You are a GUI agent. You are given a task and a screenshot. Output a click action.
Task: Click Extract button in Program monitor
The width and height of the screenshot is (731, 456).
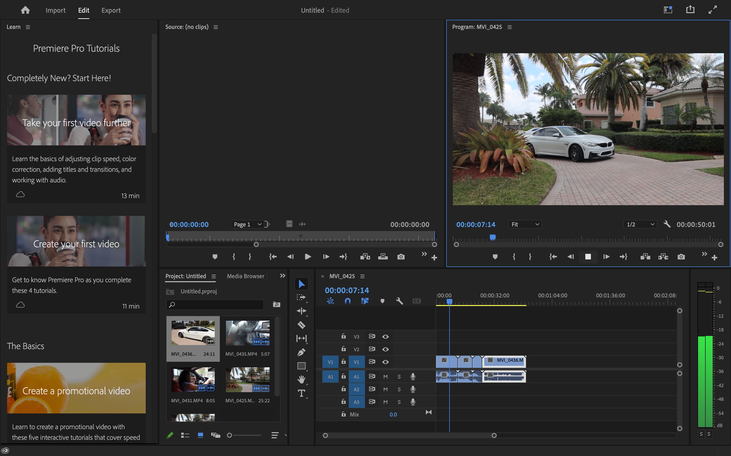coord(663,257)
